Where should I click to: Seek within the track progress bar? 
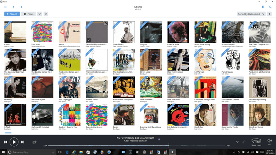136,145
